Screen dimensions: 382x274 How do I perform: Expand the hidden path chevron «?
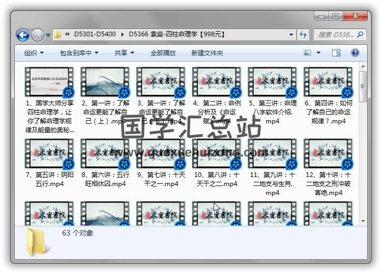67,34
